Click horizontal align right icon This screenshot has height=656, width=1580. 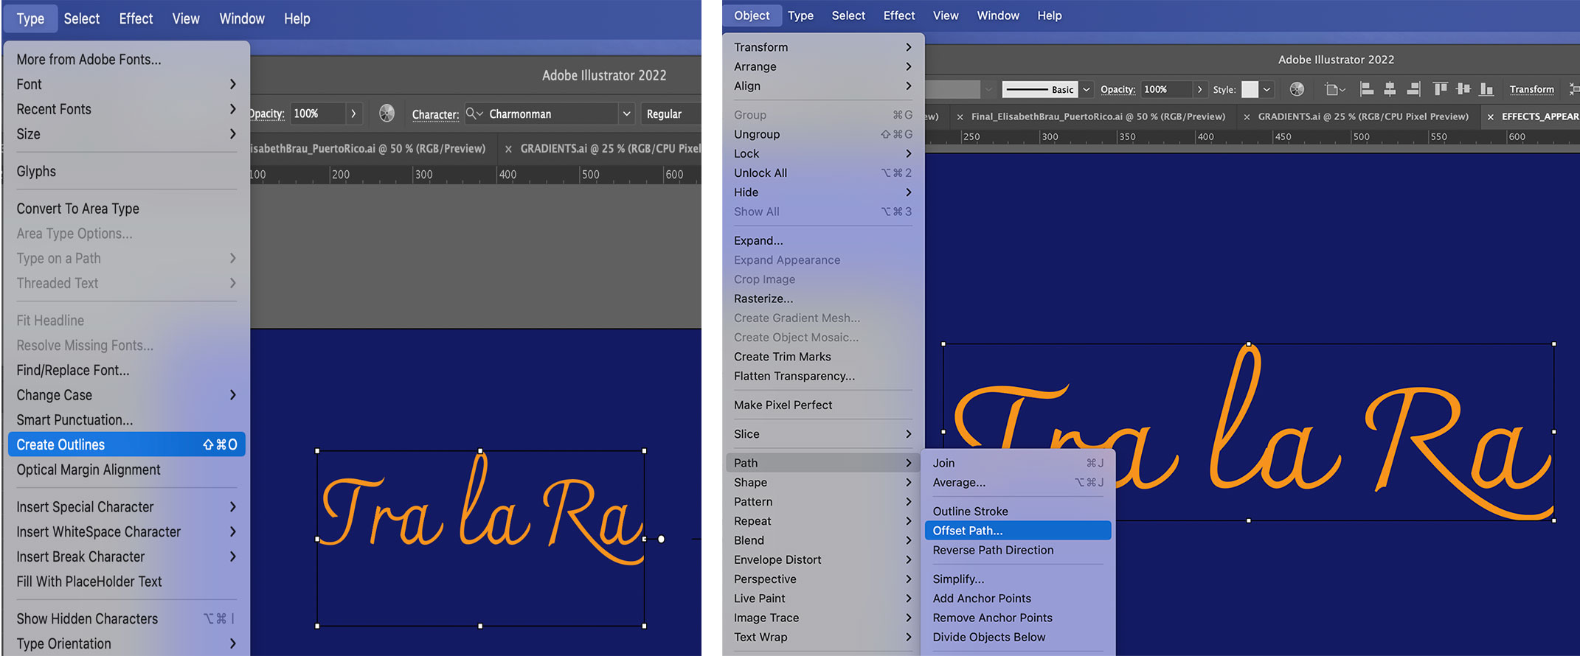point(1413,89)
